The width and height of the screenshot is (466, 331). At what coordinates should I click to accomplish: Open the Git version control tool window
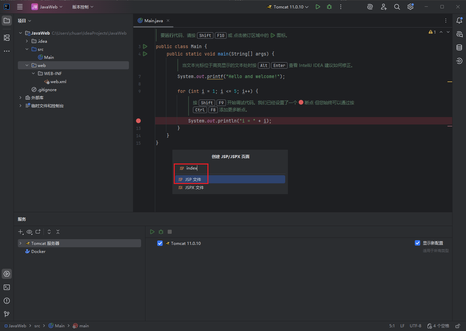click(7, 314)
